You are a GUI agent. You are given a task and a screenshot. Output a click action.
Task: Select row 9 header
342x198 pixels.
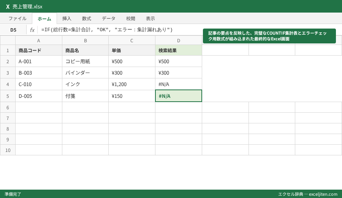pos(8,139)
